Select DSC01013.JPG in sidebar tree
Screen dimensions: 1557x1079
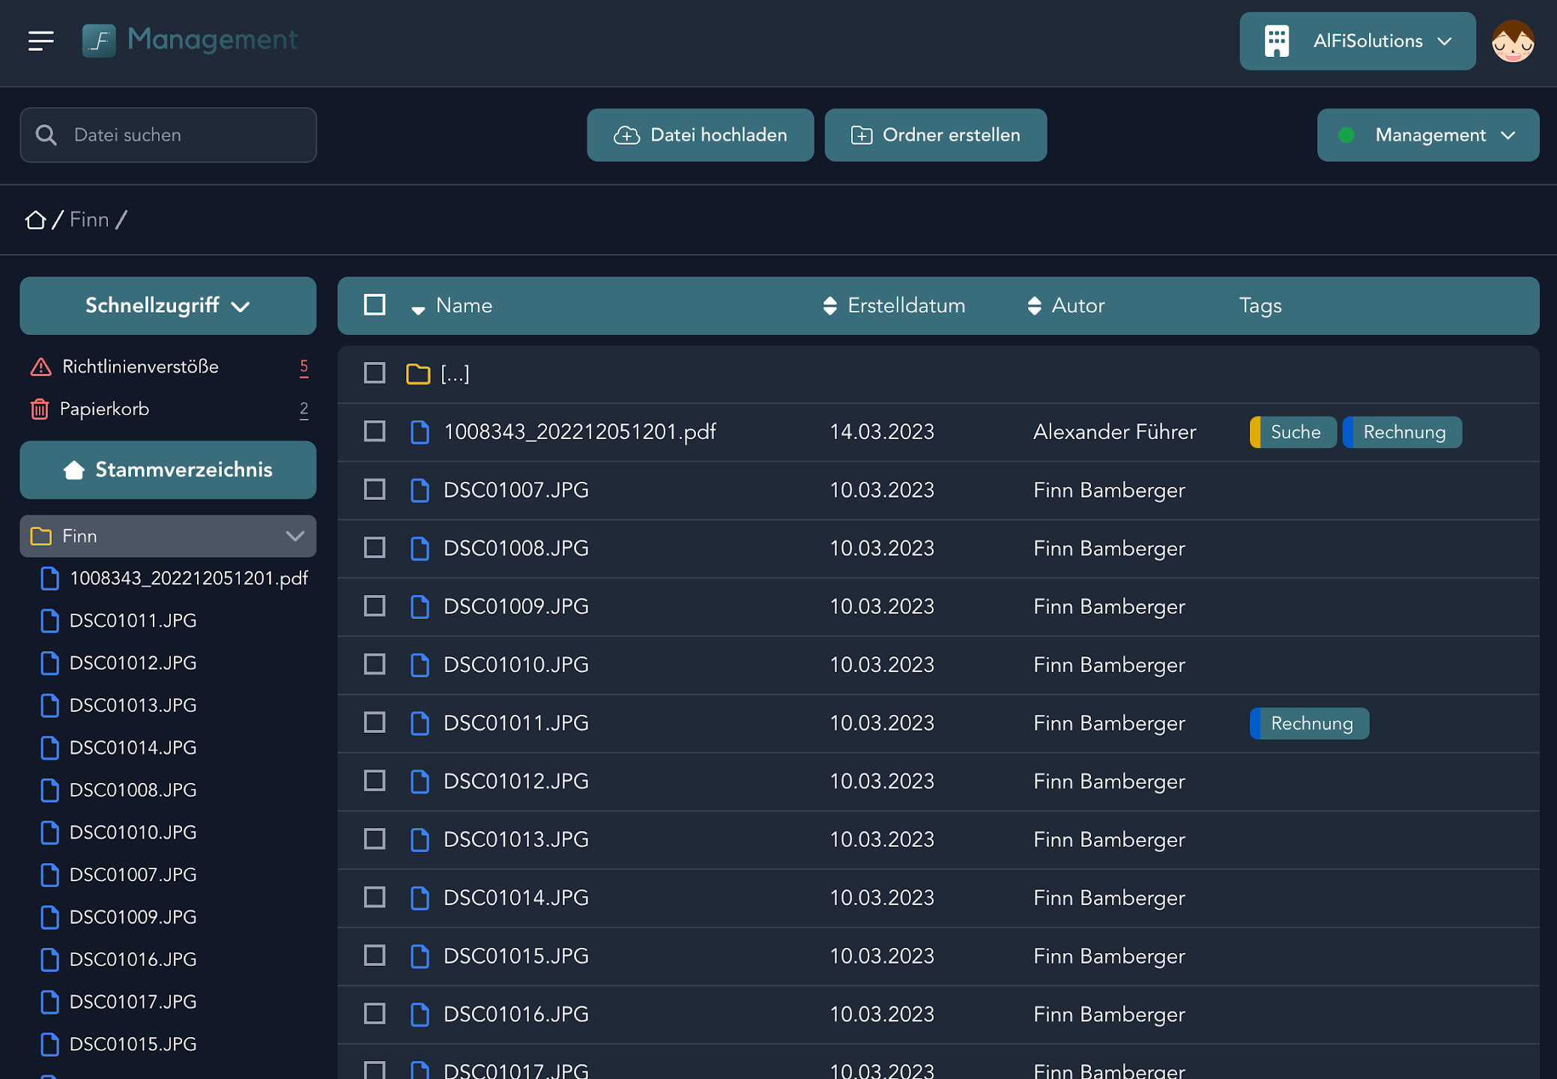(133, 705)
